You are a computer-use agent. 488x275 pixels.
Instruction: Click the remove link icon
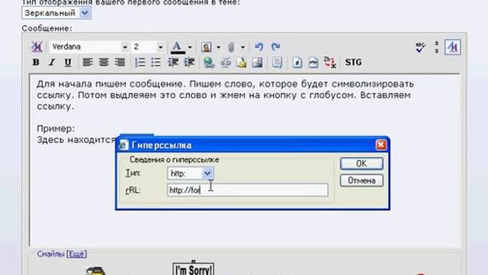point(226,63)
